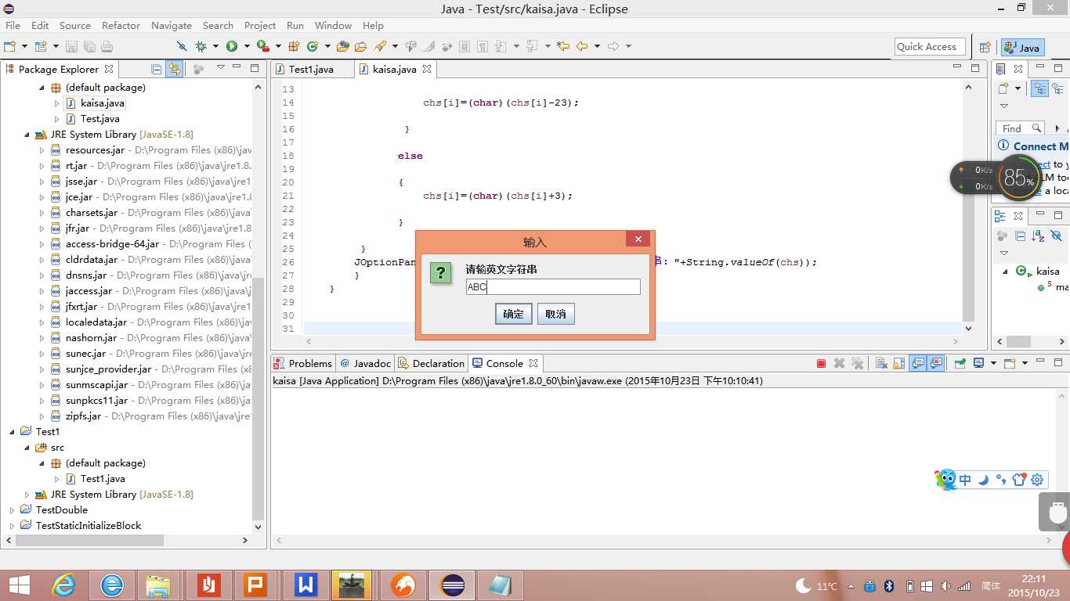Open the Refactor menu

click(x=121, y=25)
